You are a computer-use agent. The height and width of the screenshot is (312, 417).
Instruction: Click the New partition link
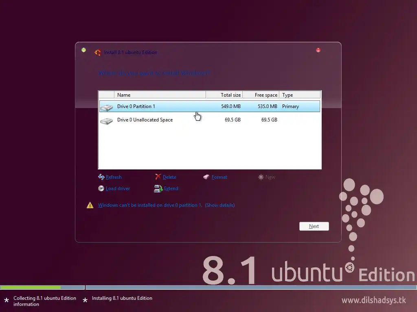point(270,177)
